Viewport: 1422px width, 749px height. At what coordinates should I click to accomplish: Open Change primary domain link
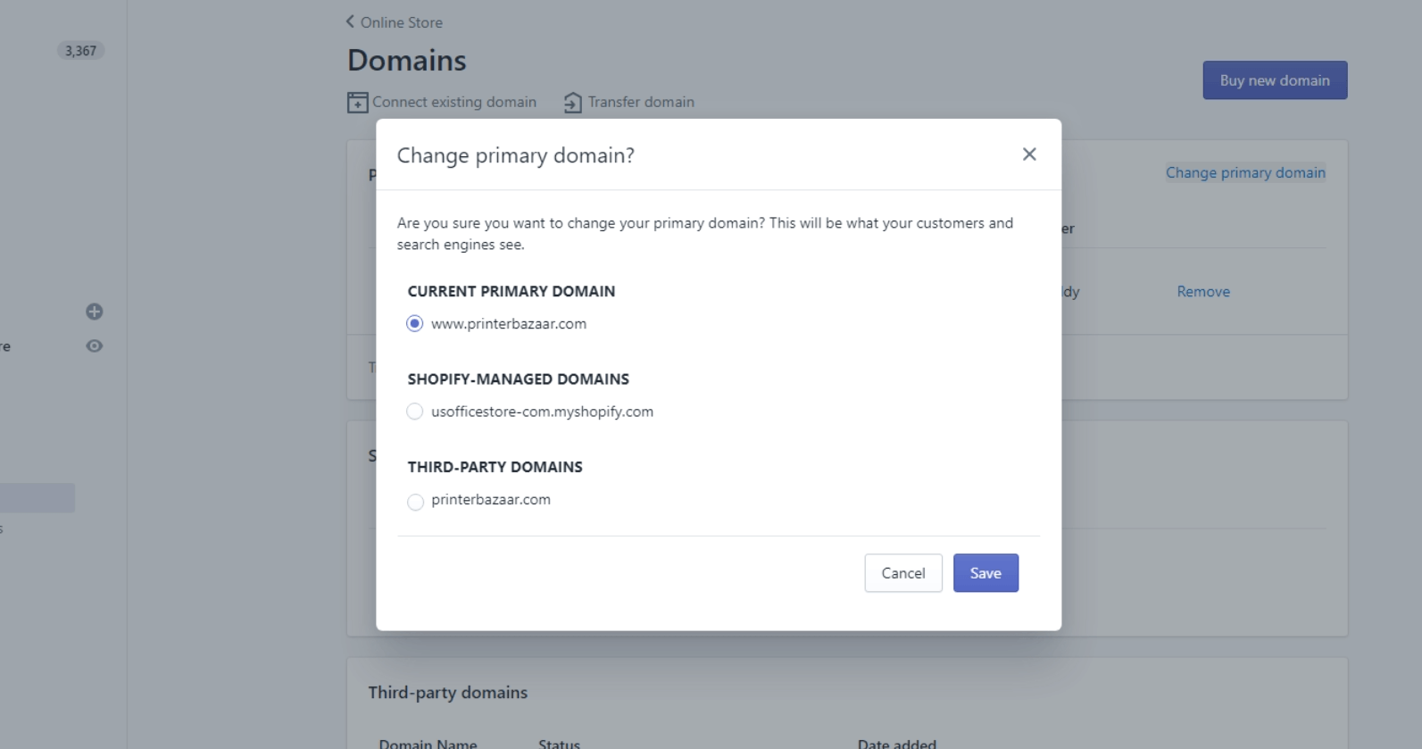coord(1245,172)
